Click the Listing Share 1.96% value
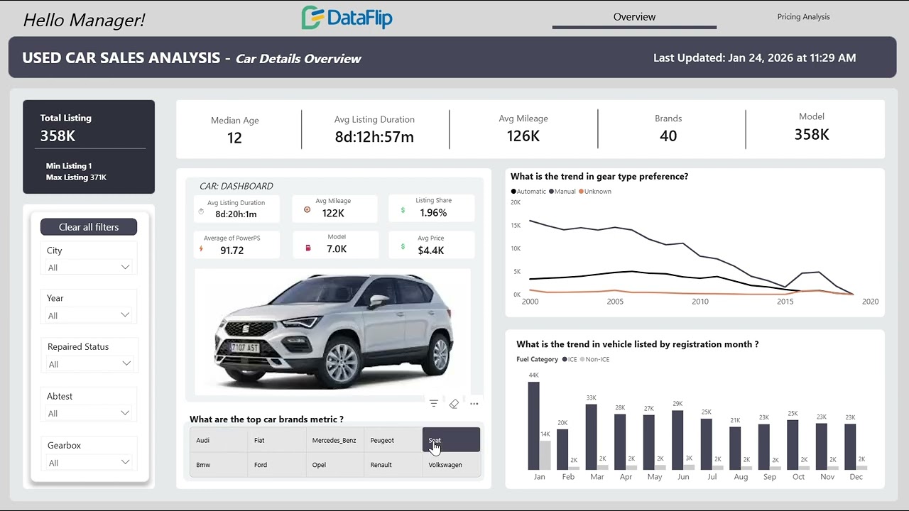This screenshot has height=511, width=909. [x=433, y=213]
